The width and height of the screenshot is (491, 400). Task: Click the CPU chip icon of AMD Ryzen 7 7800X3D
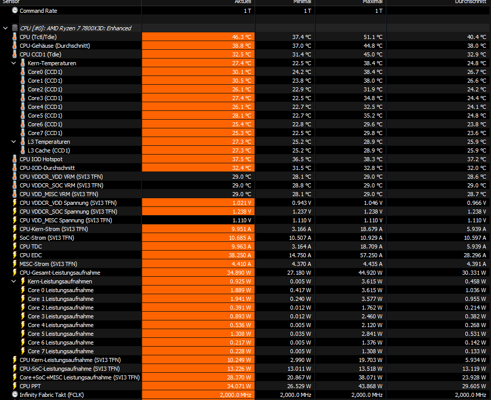pyautogui.click(x=15, y=28)
